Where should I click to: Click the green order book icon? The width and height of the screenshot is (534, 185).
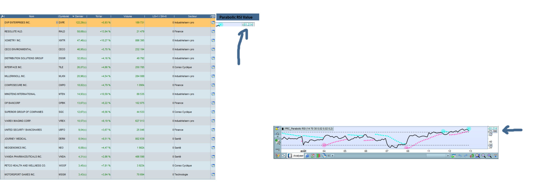coord(318,156)
